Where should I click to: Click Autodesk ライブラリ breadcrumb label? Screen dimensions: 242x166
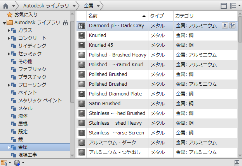point(46,6)
